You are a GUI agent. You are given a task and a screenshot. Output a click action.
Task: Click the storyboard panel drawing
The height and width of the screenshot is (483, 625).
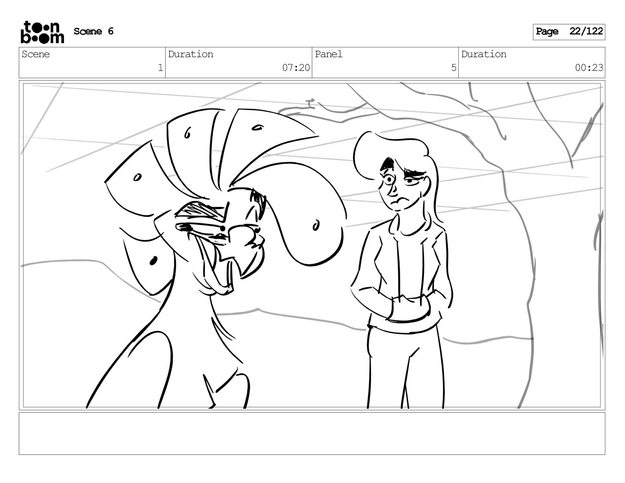(312, 245)
